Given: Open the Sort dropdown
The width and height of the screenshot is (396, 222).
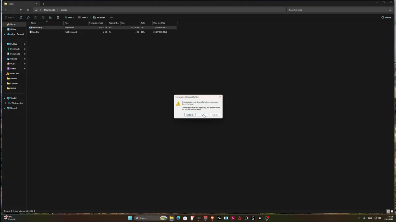Looking at the screenshot, I should (69, 17).
